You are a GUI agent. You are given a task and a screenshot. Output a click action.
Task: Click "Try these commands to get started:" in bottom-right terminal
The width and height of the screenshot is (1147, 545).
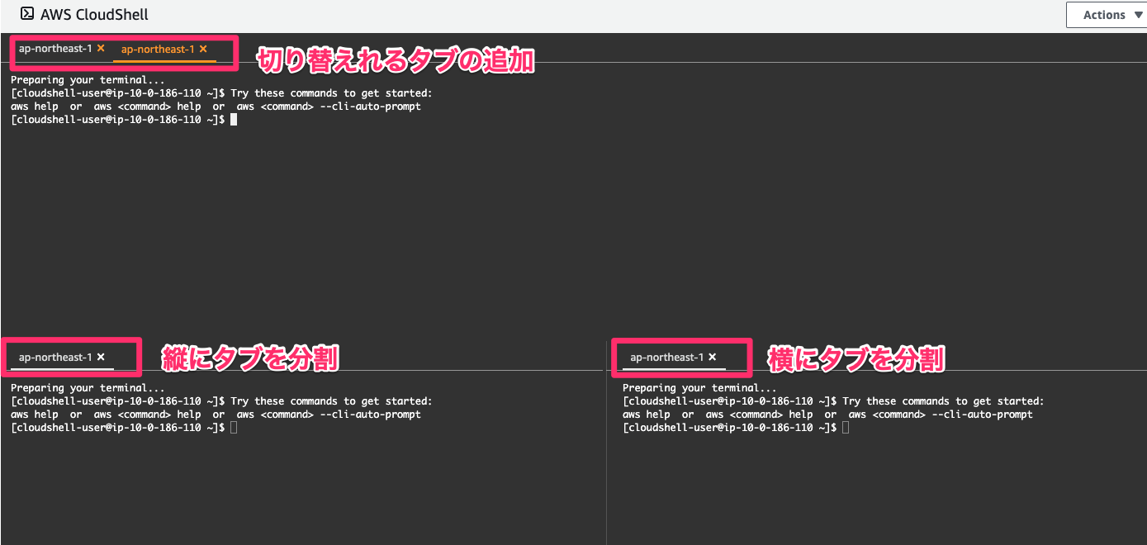[x=943, y=401]
